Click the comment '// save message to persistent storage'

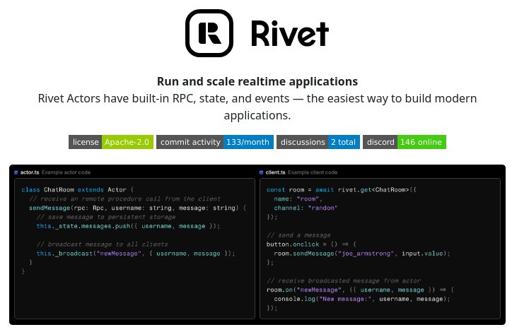point(106,217)
